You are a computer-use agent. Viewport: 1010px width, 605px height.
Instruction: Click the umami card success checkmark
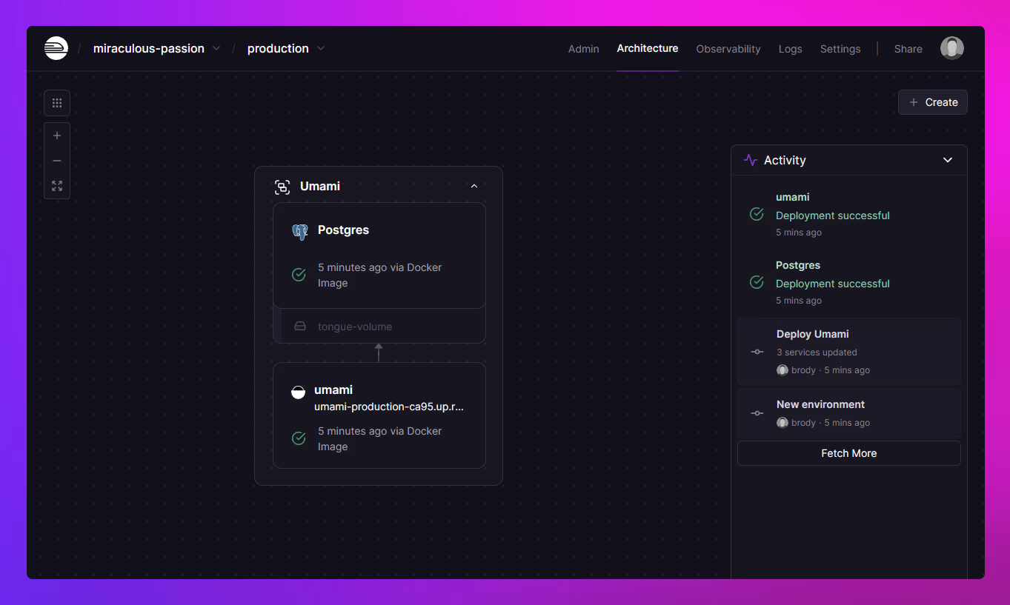299,438
